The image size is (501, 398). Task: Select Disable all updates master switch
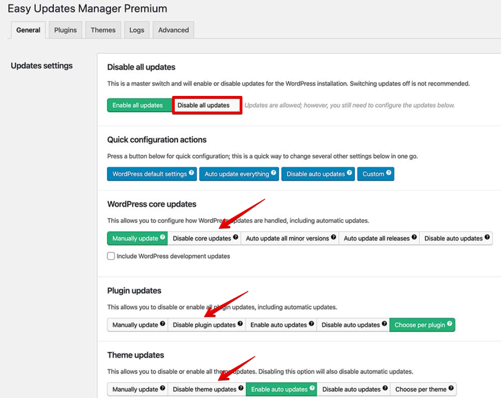pos(203,105)
